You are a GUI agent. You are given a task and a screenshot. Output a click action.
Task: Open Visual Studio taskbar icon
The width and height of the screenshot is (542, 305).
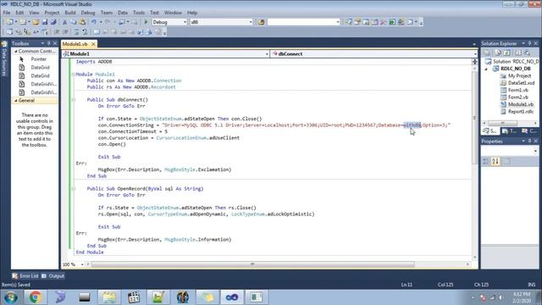point(232,297)
